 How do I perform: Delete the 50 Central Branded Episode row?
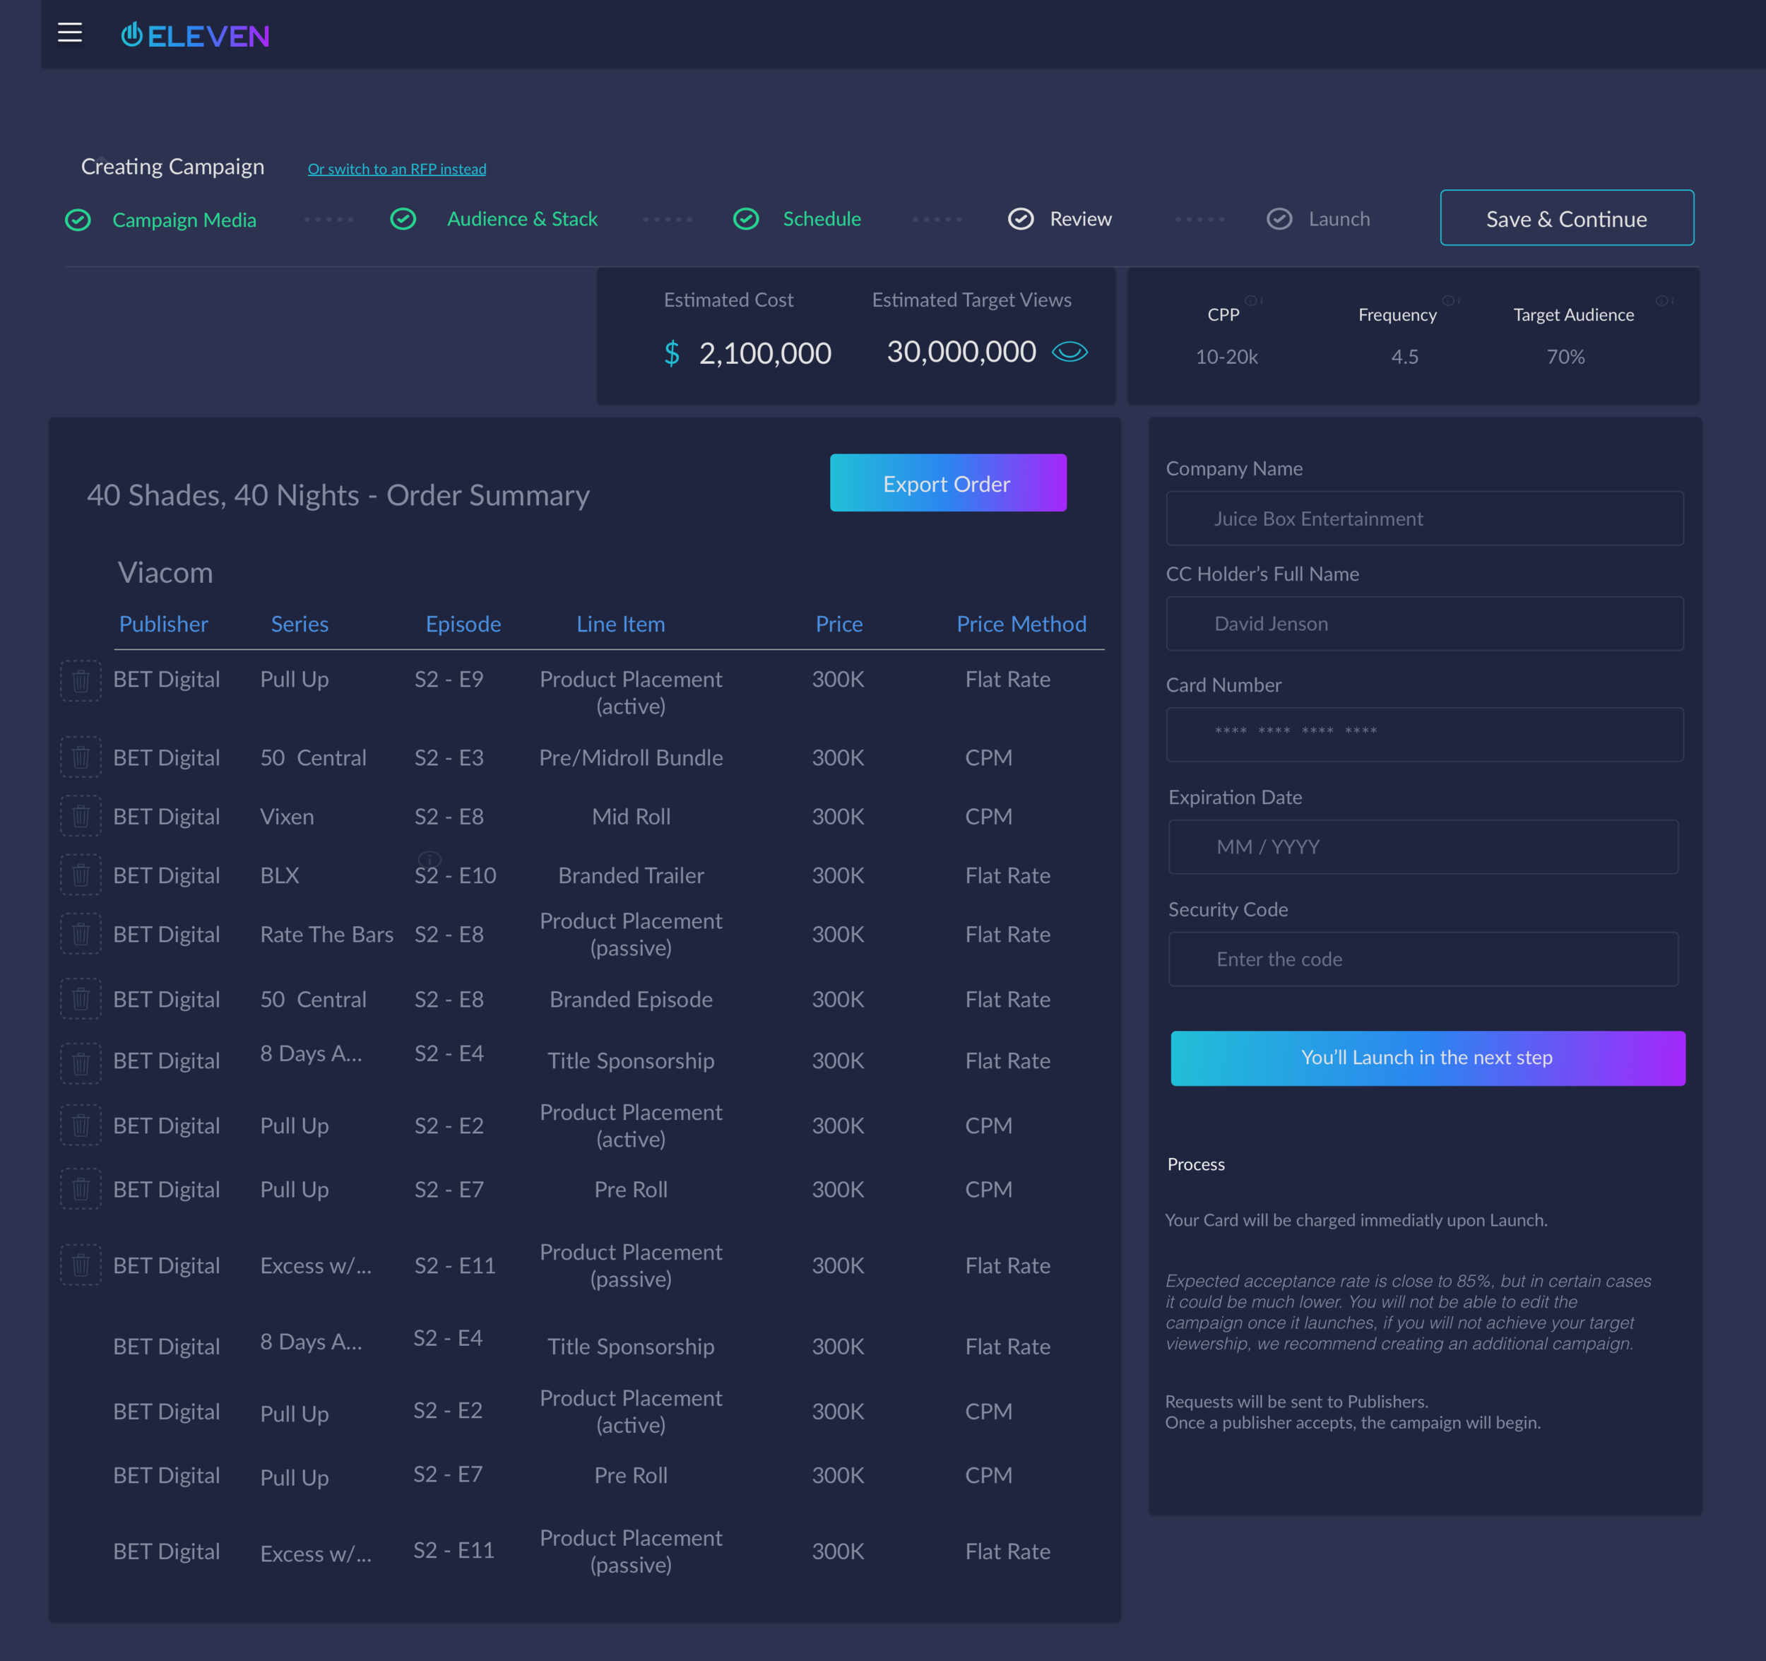coord(81,998)
